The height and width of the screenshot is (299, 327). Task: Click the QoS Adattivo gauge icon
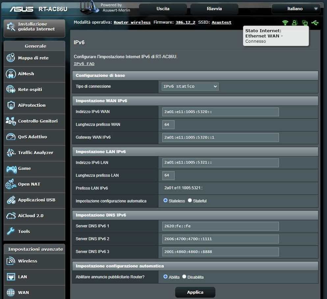coord(11,137)
